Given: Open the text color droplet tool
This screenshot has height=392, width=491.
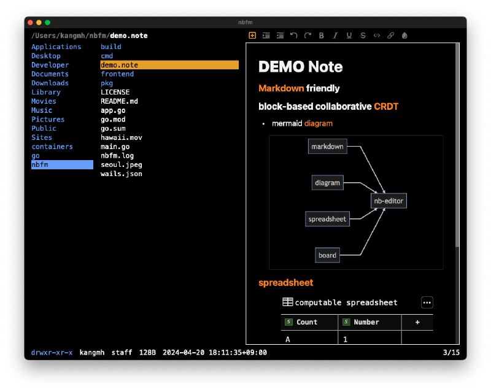Looking at the screenshot, I should tap(404, 36).
